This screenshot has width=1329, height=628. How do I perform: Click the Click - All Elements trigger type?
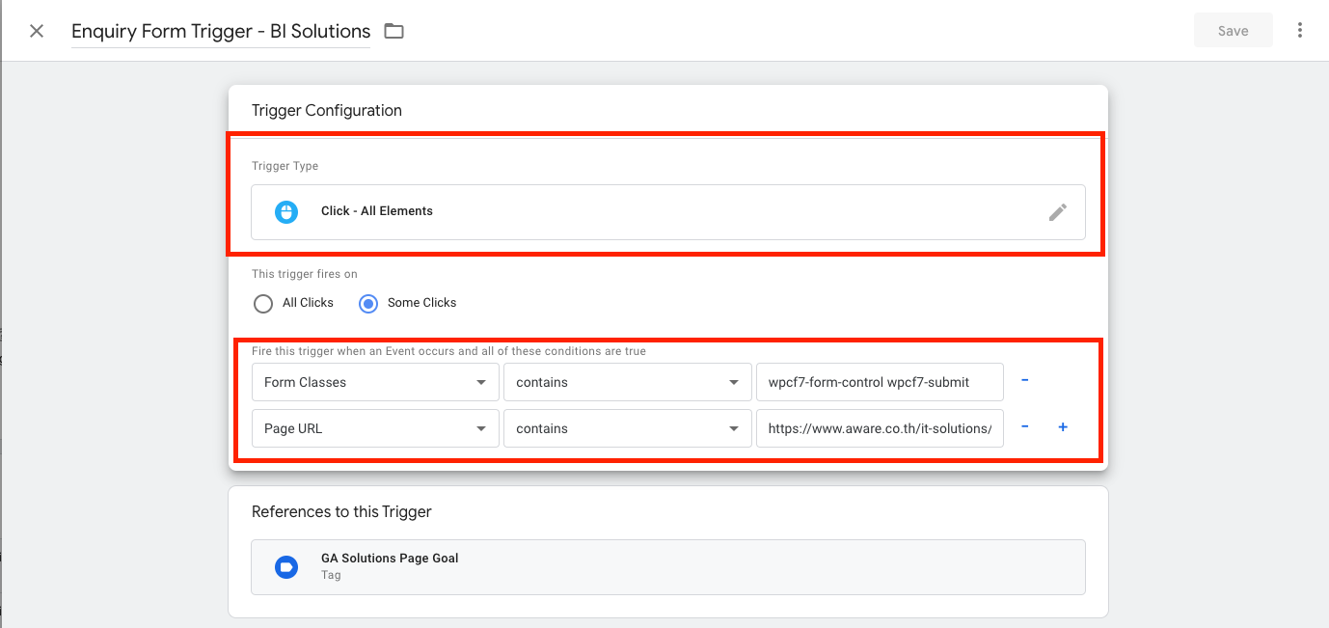pos(668,212)
